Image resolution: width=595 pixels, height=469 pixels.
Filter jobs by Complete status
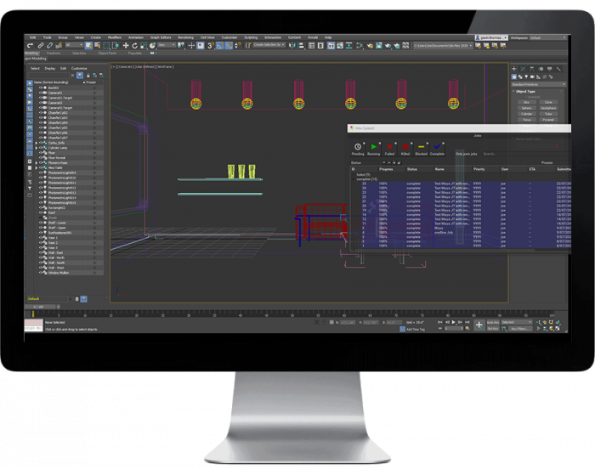(437, 149)
